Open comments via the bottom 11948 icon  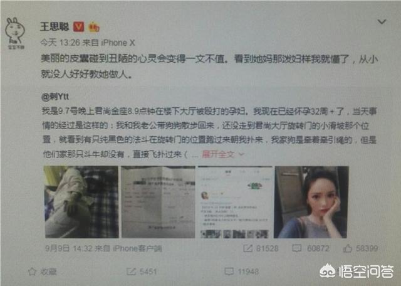(229, 272)
